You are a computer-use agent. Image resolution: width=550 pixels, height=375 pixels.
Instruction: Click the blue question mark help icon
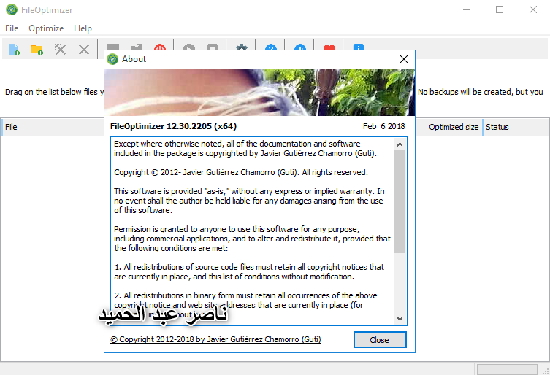(271, 47)
